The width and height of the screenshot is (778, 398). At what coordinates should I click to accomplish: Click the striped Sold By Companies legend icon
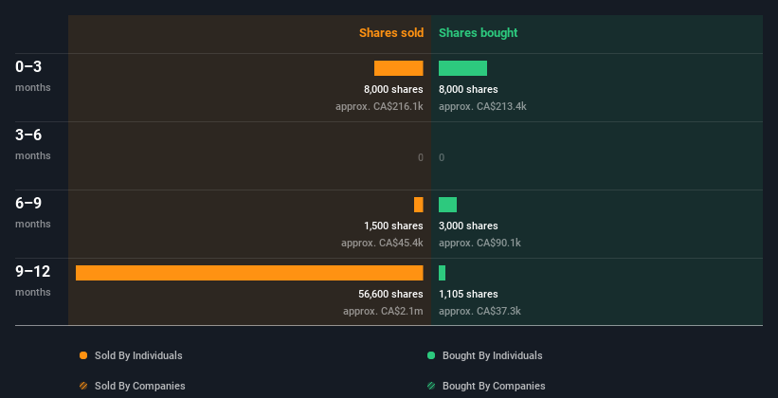point(83,386)
